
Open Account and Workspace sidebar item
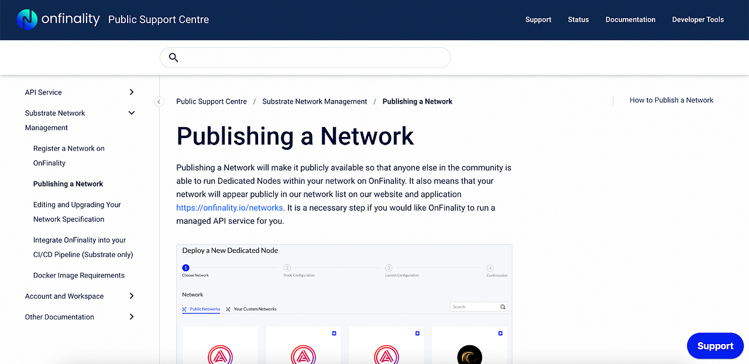click(x=64, y=296)
